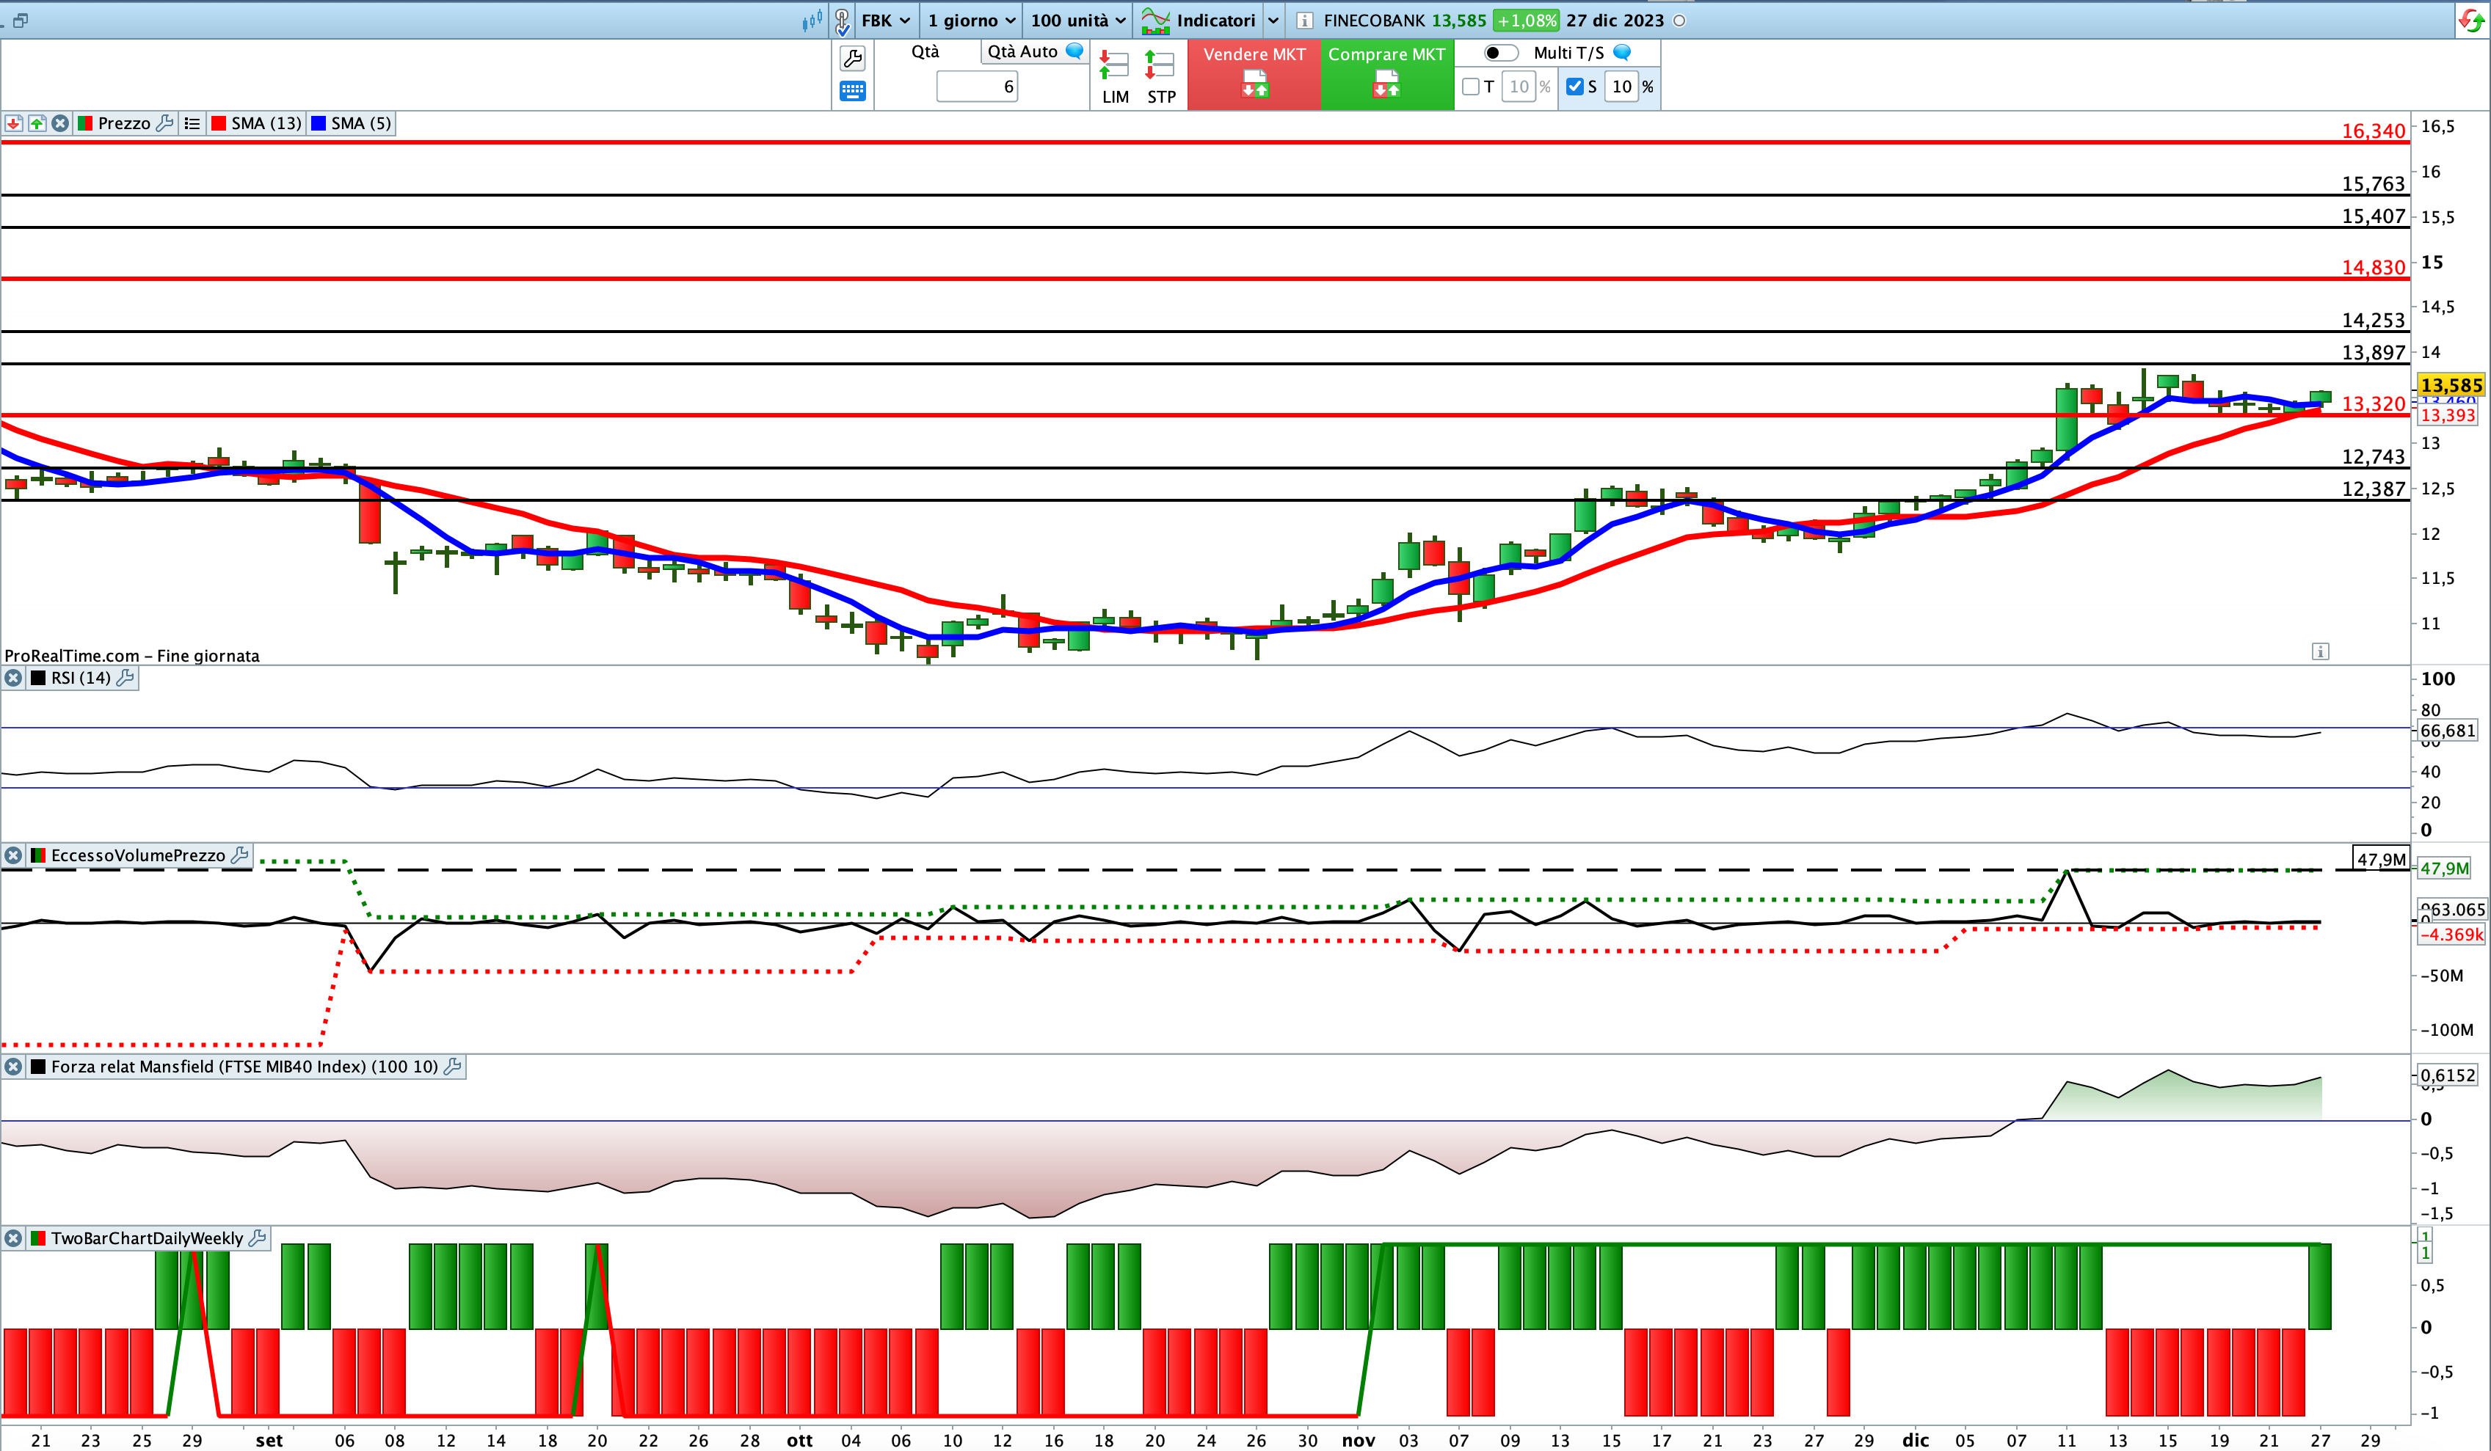Click the blue keyboard shortcuts icon

tap(852, 92)
